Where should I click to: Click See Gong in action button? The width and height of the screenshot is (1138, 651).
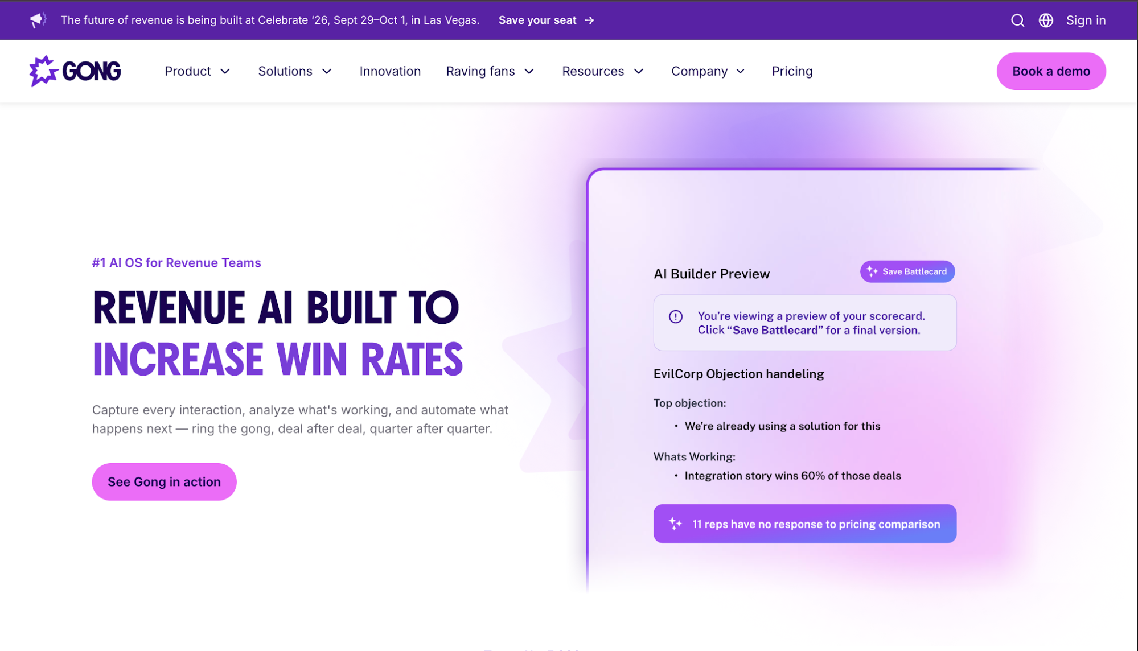click(x=164, y=482)
